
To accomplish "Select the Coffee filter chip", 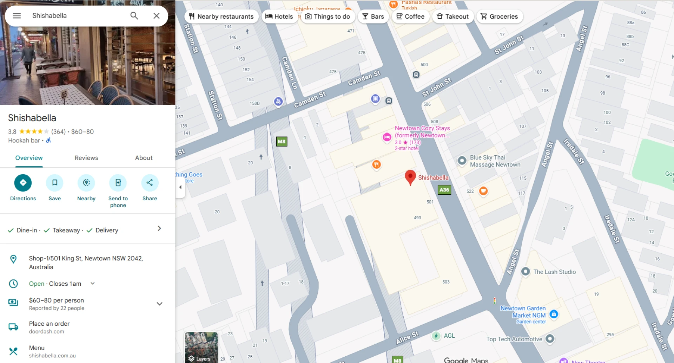I will click(x=410, y=17).
